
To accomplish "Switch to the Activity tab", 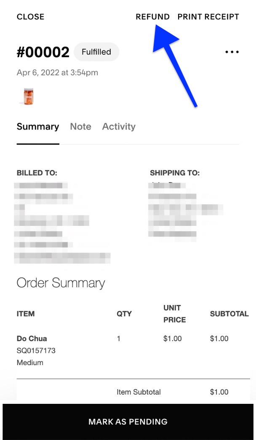I will point(119,127).
